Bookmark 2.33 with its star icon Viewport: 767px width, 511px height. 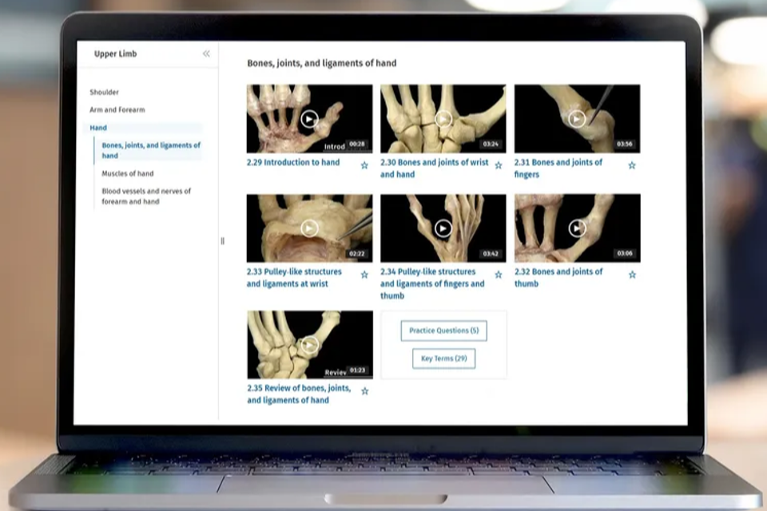[x=364, y=275]
